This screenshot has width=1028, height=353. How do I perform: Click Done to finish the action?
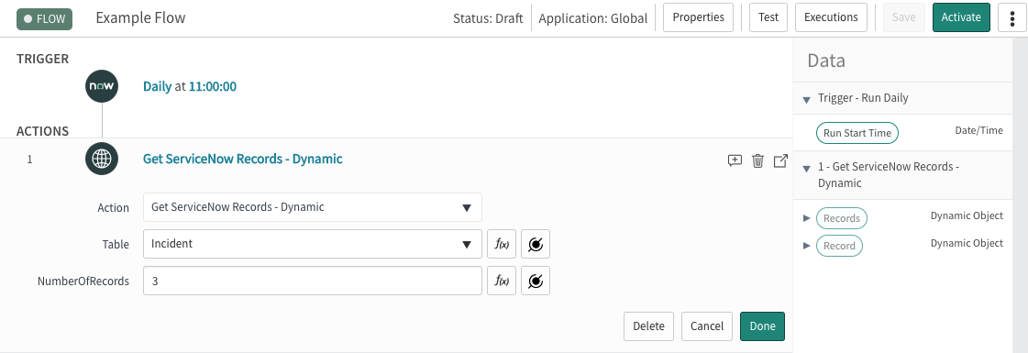[x=762, y=326]
